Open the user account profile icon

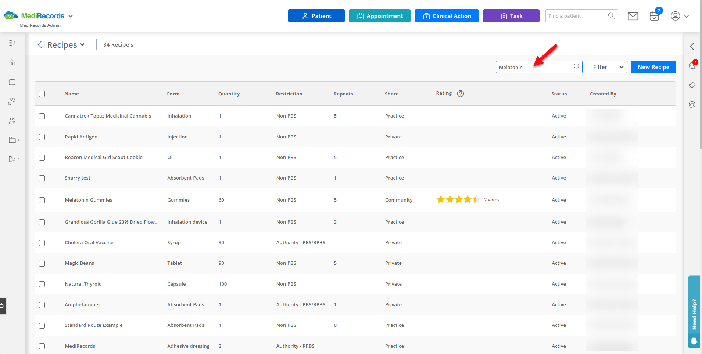point(676,16)
